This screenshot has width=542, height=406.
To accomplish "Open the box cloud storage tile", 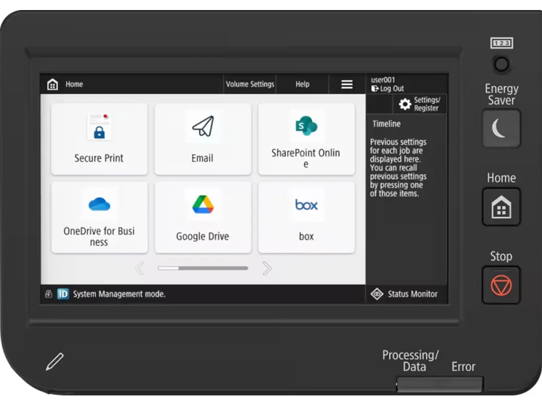I will click(x=306, y=217).
